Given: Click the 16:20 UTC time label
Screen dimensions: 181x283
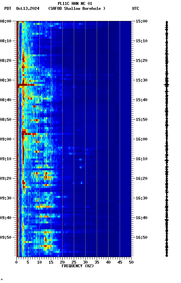Looking at the screenshot, I should click(142, 179).
